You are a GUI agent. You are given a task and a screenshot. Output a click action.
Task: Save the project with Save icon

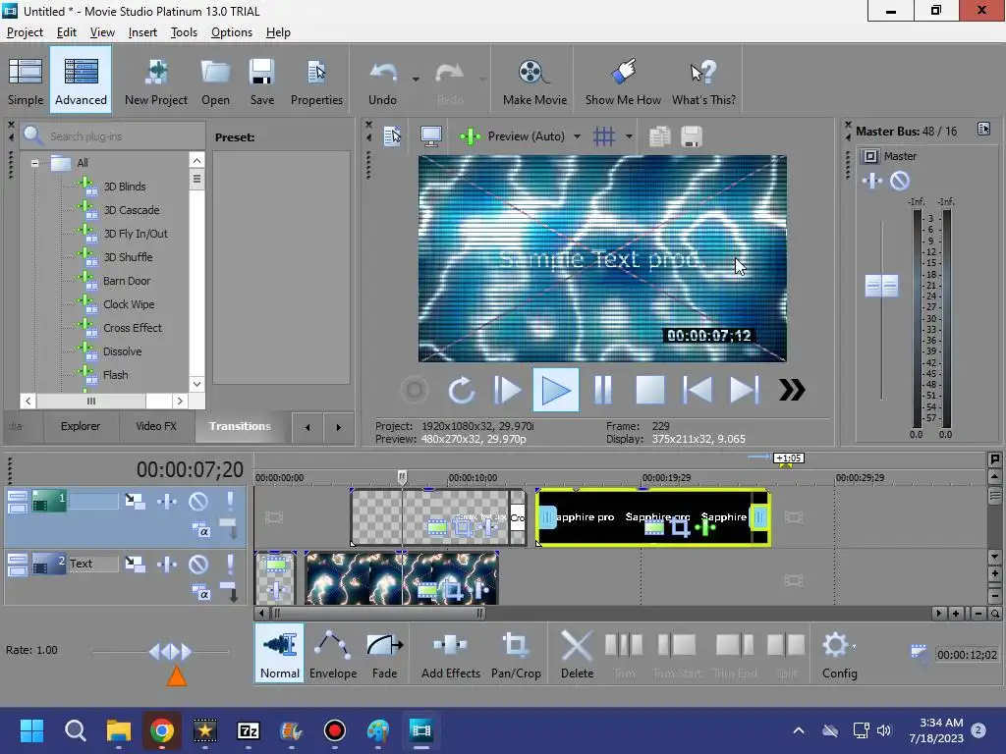point(261,81)
